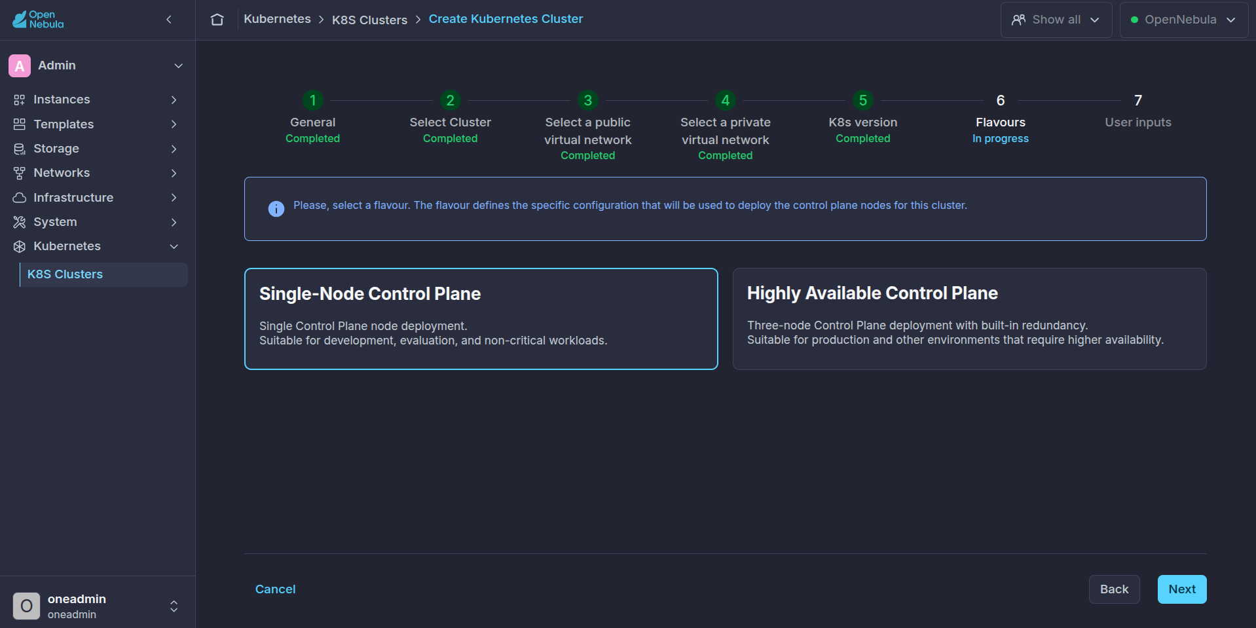Click the 'In progress' status text

1001,139
